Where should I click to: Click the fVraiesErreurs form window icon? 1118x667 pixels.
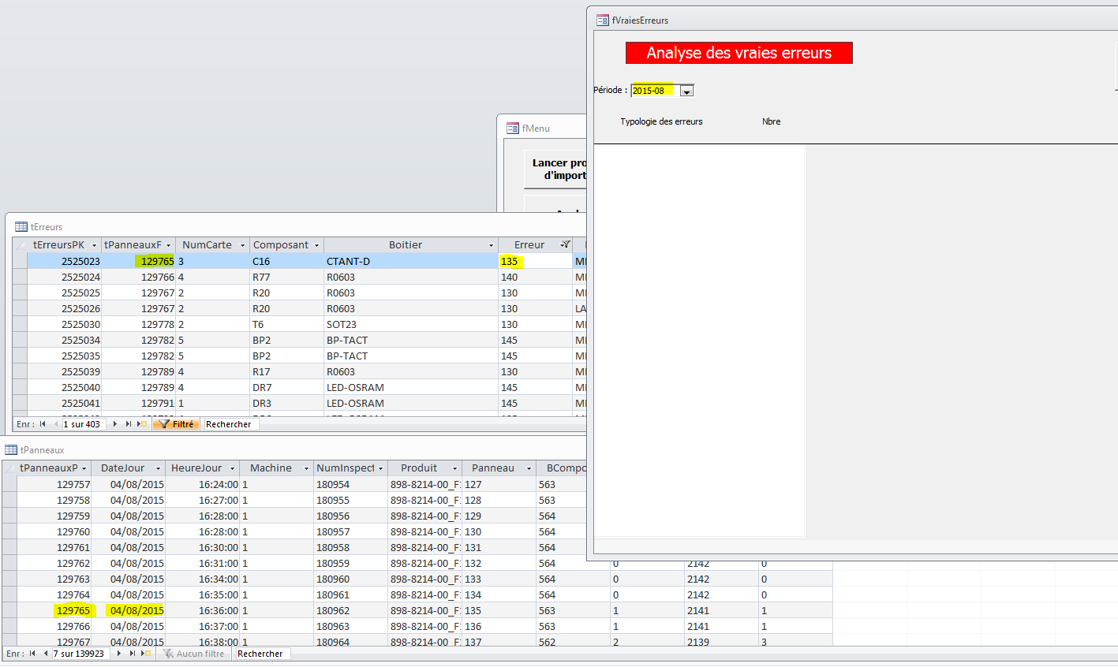(x=603, y=20)
